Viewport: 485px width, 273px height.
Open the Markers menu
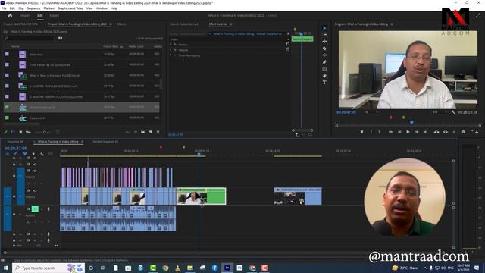click(48, 8)
